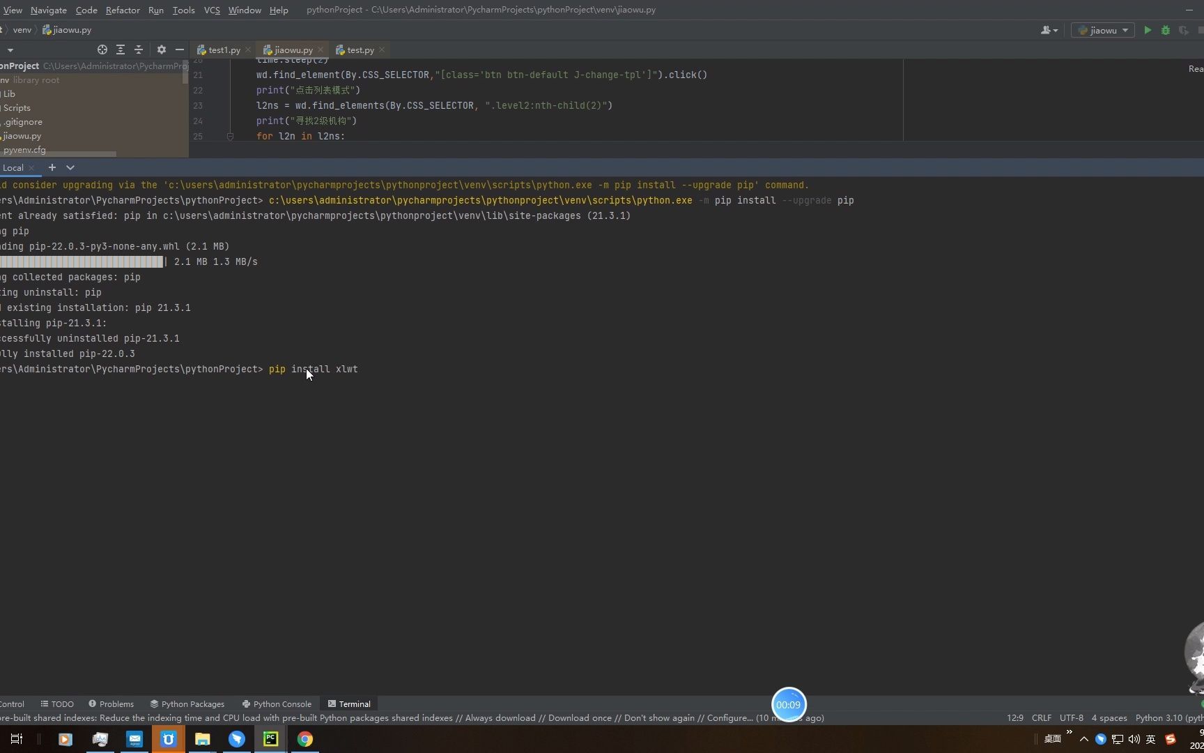Change the 4 spaces indent setting
This screenshot has height=753, width=1204.
click(x=1109, y=717)
